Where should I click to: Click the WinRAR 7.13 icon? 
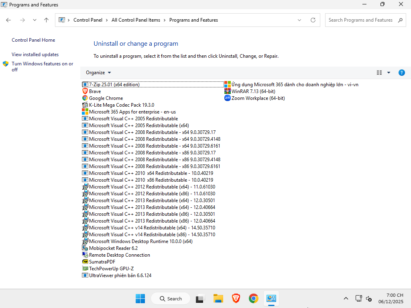[228, 91]
